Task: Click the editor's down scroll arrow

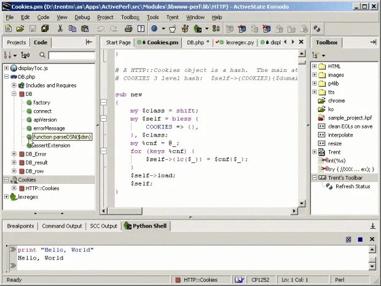Action: coord(302,204)
